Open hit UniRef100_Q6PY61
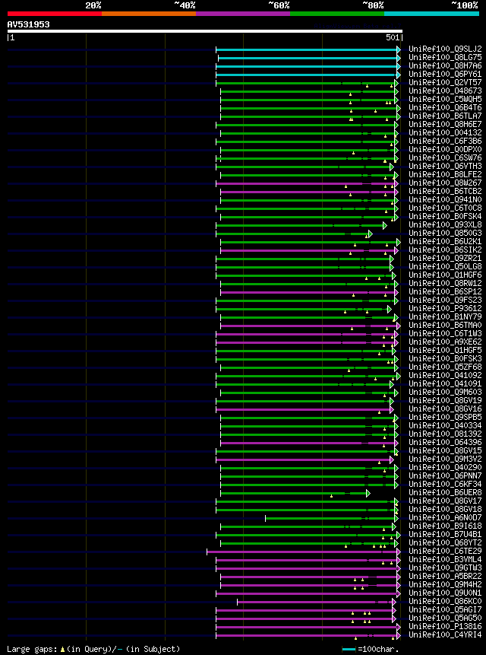486x655 pixels. pos(445,74)
